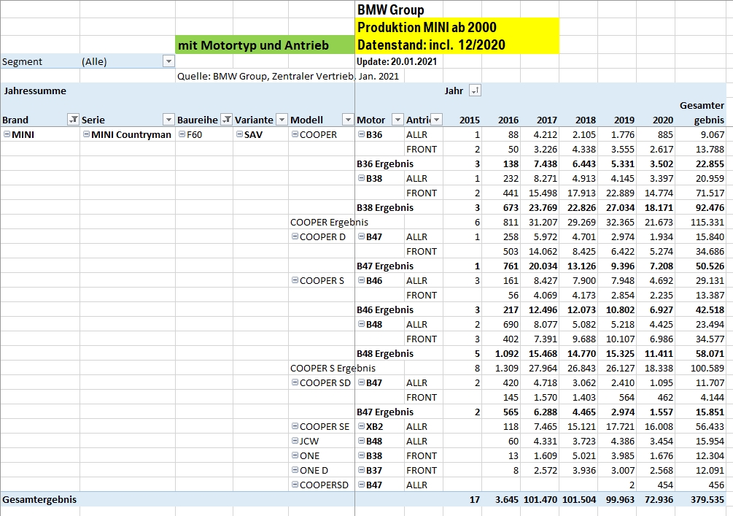Viewport: 733px width, 516px height.
Task: Open the Antrieb column filter arrow
Action: [x=436, y=120]
